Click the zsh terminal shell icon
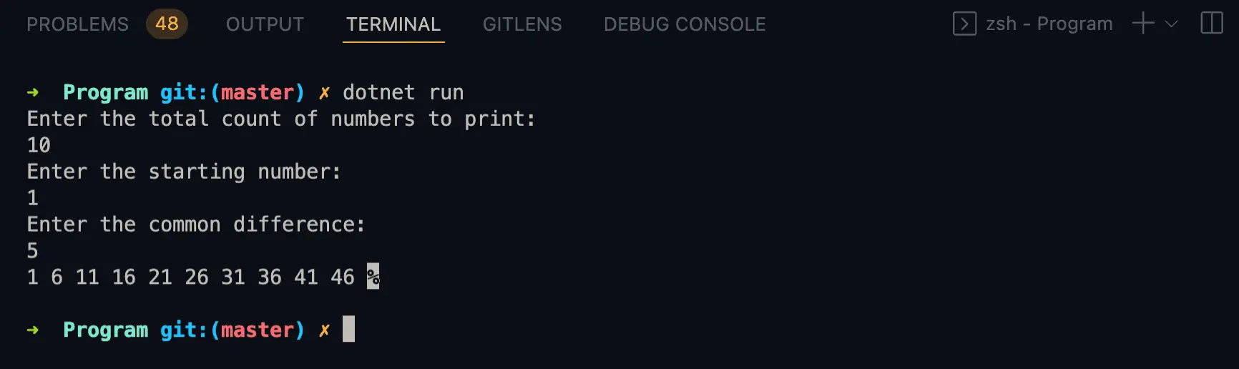The height and width of the screenshot is (369, 1239). (964, 24)
